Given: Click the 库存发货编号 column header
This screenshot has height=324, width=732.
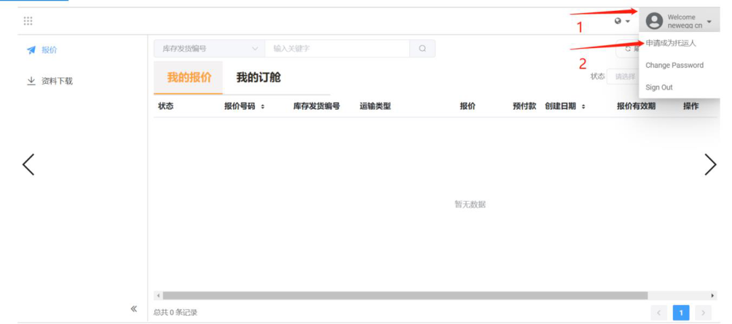Looking at the screenshot, I should 317,106.
